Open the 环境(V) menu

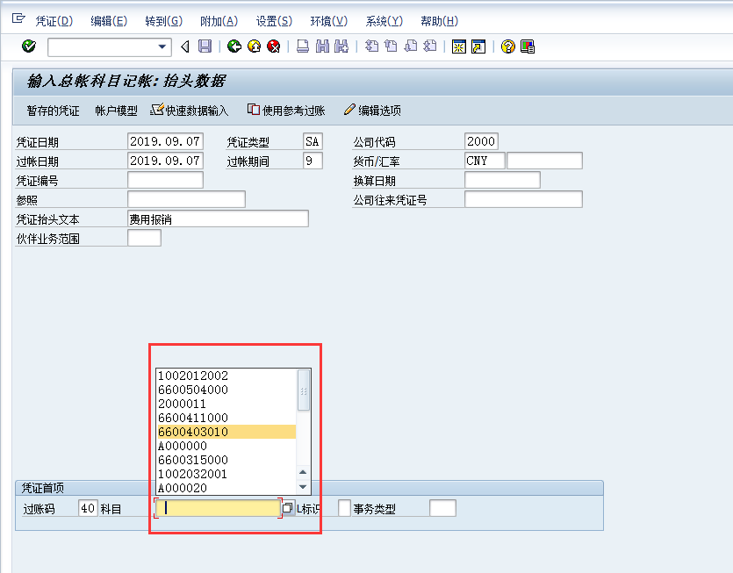[329, 21]
